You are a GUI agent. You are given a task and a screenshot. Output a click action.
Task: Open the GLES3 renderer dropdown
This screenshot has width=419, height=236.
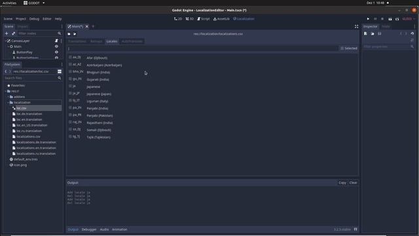[x=409, y=19]
